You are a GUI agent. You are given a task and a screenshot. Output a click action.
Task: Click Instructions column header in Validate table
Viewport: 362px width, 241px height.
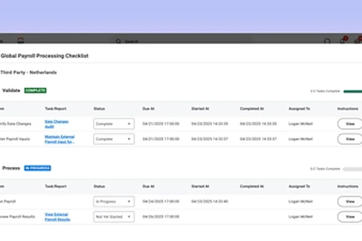click(x=348, y=109)
